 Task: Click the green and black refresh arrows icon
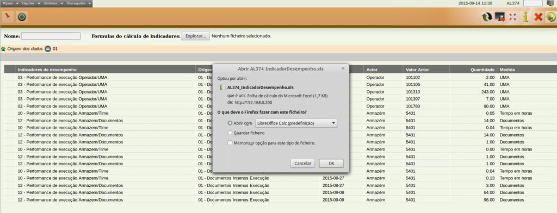[x=487, y=17]
